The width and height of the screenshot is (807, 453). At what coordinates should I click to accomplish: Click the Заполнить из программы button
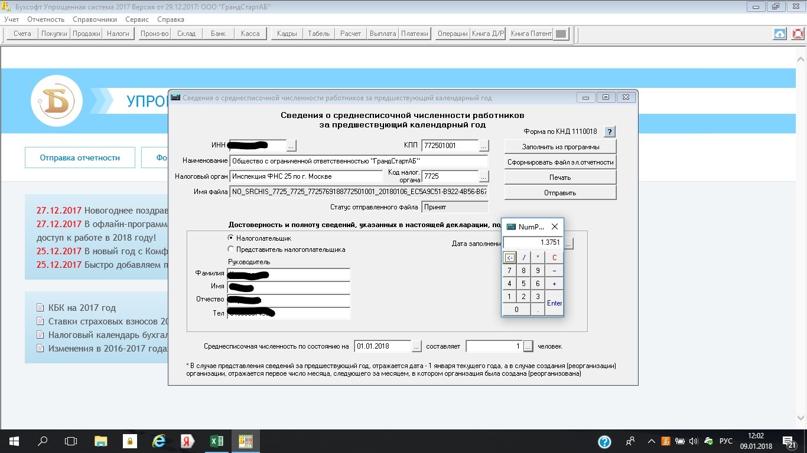click(560, 146)
